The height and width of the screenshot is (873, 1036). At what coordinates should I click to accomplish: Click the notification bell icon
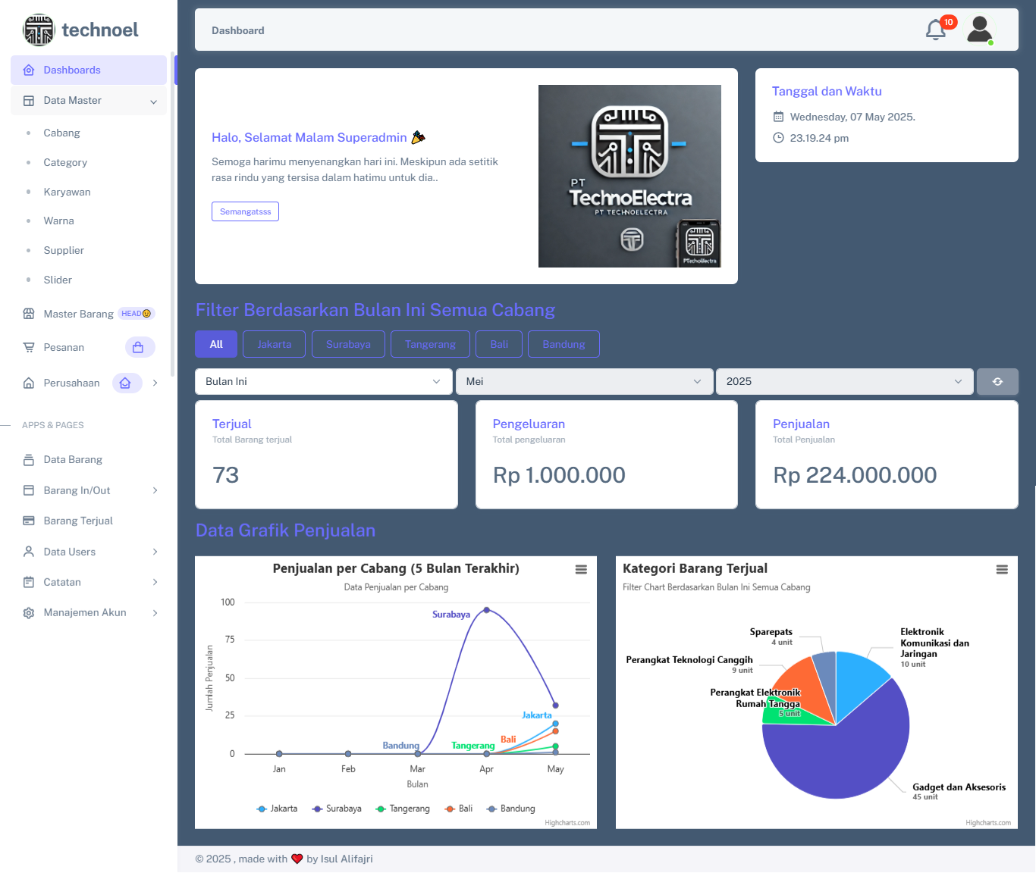click(x=936, y=30)
